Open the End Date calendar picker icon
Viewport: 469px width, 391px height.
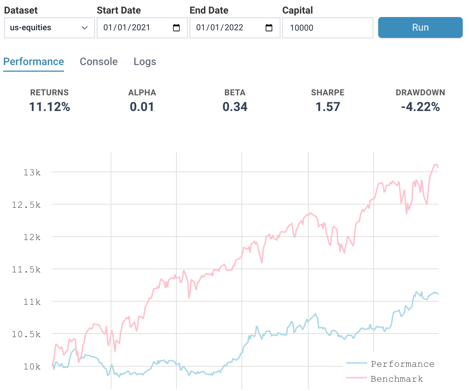(x=269, y=28)
